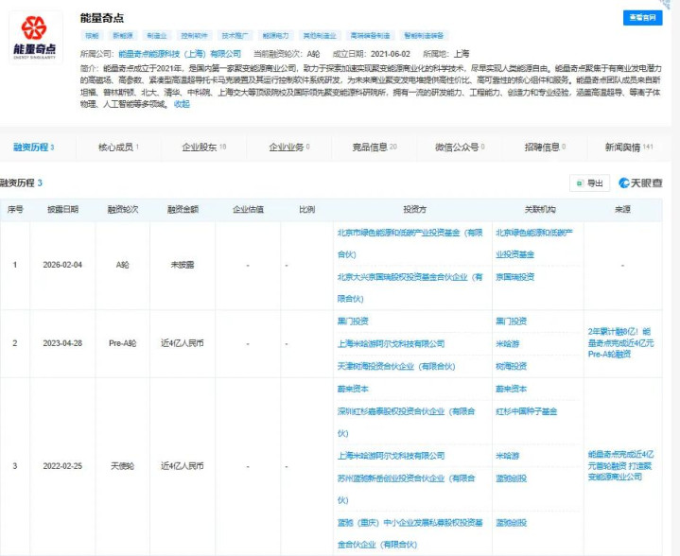
Task: Click the 未披露 amount cell
Action: pyautogui.click(x=183, y=265)
